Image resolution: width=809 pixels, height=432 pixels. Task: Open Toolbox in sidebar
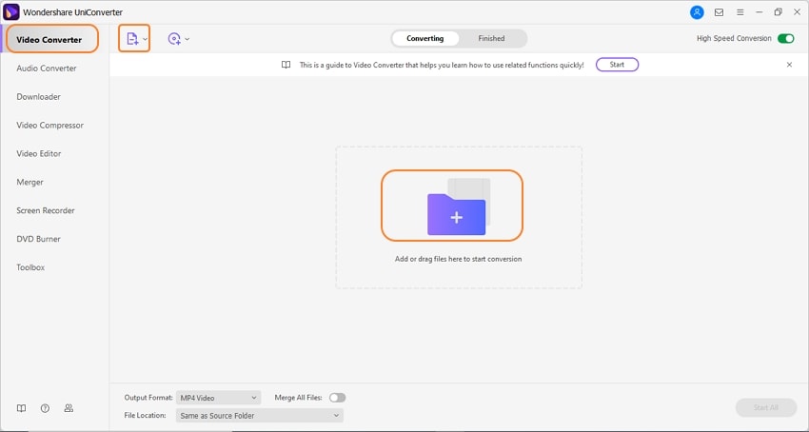[x=30, y=267]
